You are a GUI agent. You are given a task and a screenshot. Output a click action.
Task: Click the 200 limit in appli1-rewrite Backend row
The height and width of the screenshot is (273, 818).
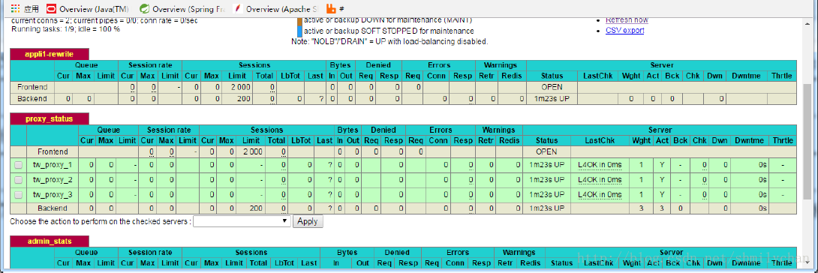245,98
